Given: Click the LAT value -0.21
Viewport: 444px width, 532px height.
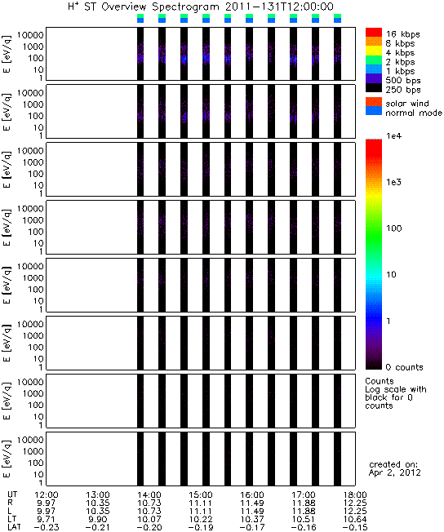Looking at the screenshot, I should click(x=98, y=528).
